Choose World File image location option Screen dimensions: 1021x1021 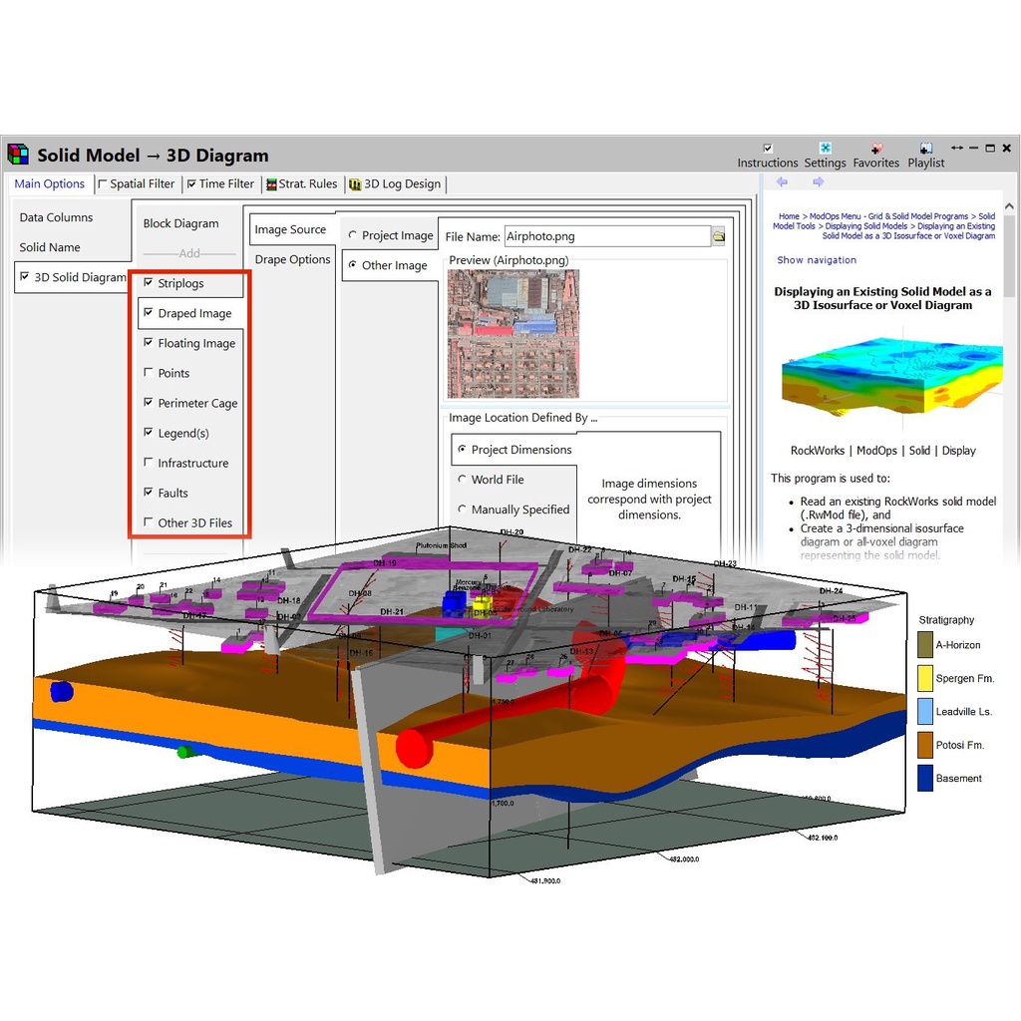[462, 480]
